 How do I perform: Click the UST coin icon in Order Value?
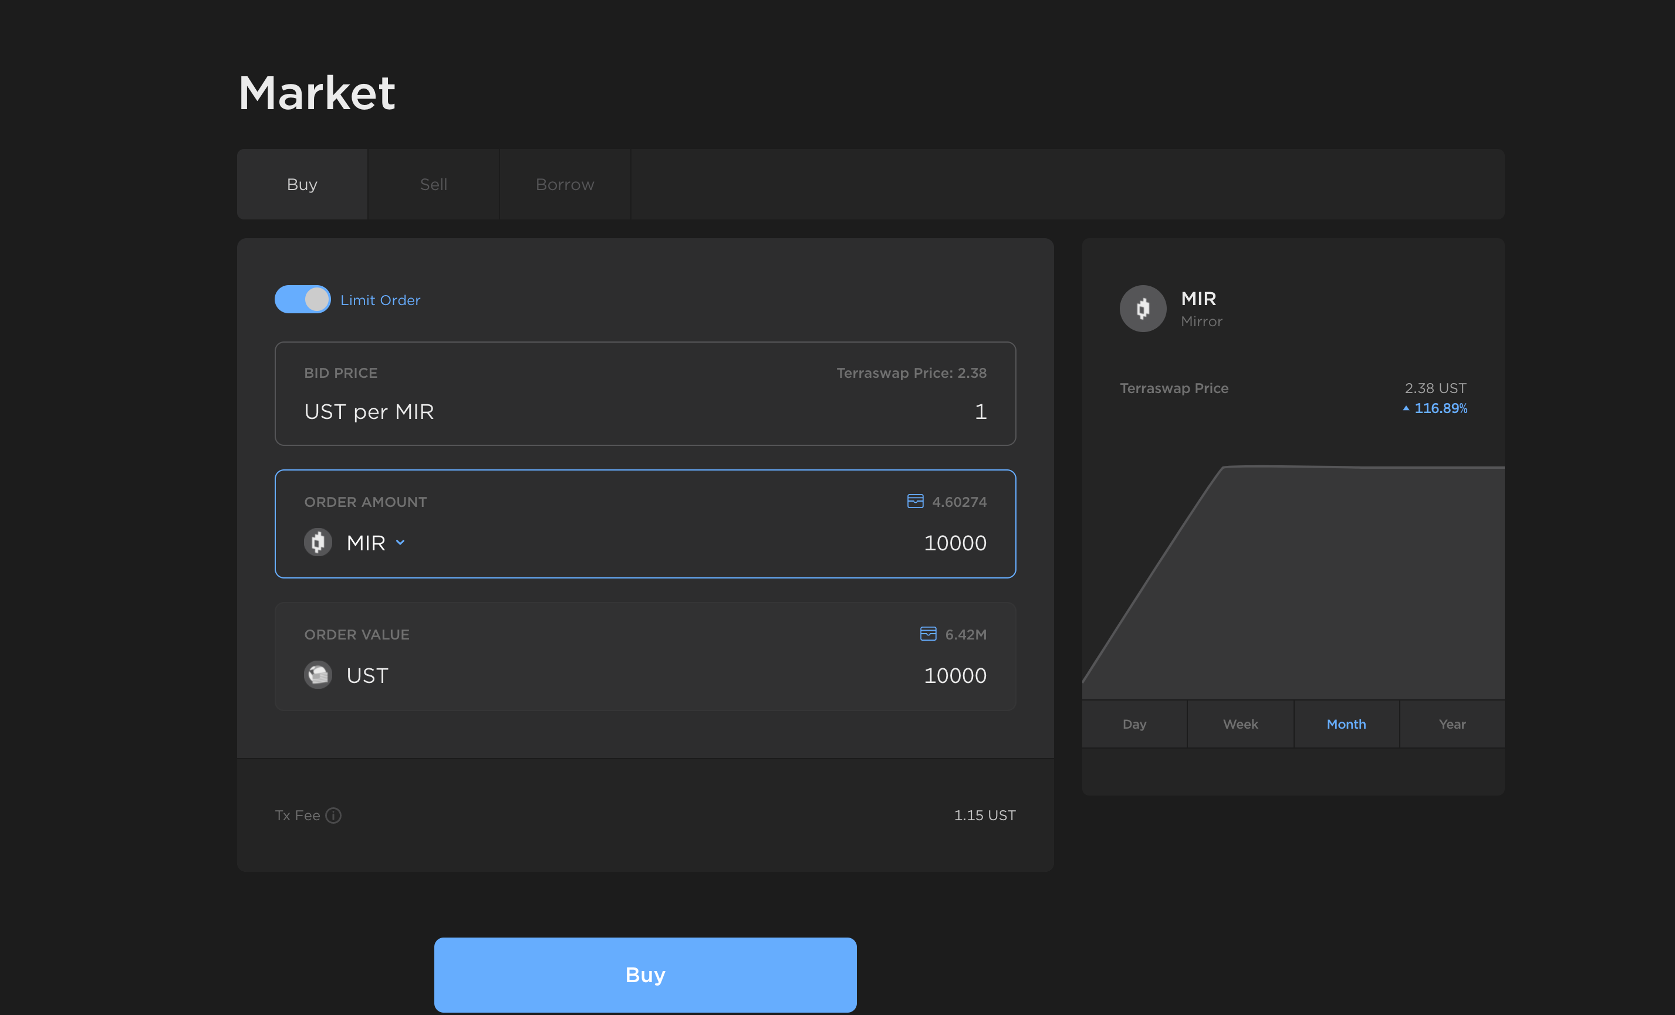[318, 675]
